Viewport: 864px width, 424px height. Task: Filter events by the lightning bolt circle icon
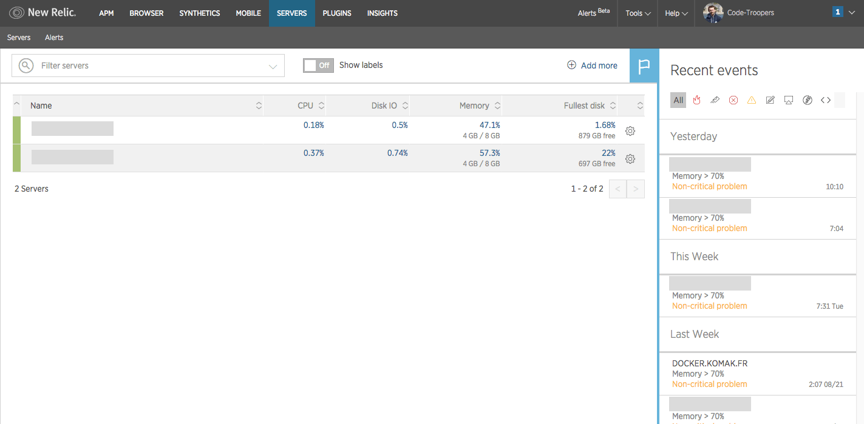pos(807,100)
